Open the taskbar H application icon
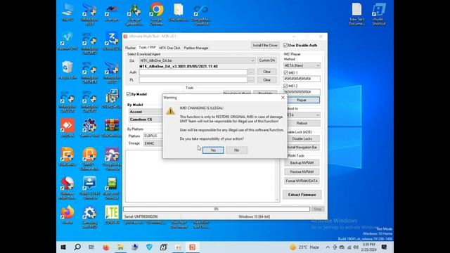The height and width of the screenshot is (253, 450). coord(164,247)
